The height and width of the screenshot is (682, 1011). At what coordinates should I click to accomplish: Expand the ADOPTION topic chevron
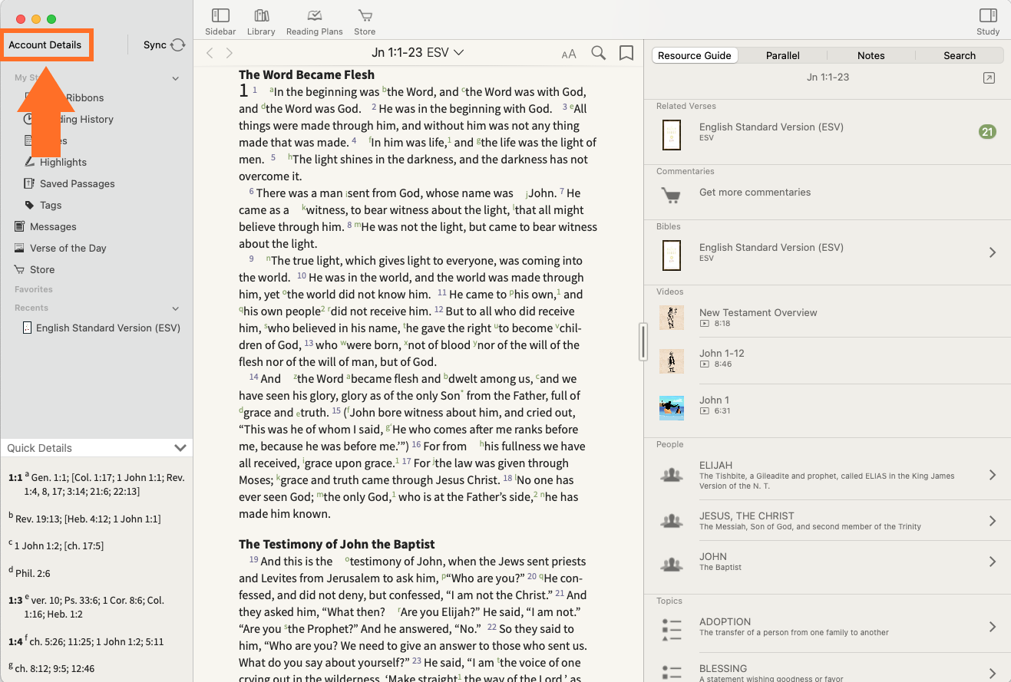point(993,627)
